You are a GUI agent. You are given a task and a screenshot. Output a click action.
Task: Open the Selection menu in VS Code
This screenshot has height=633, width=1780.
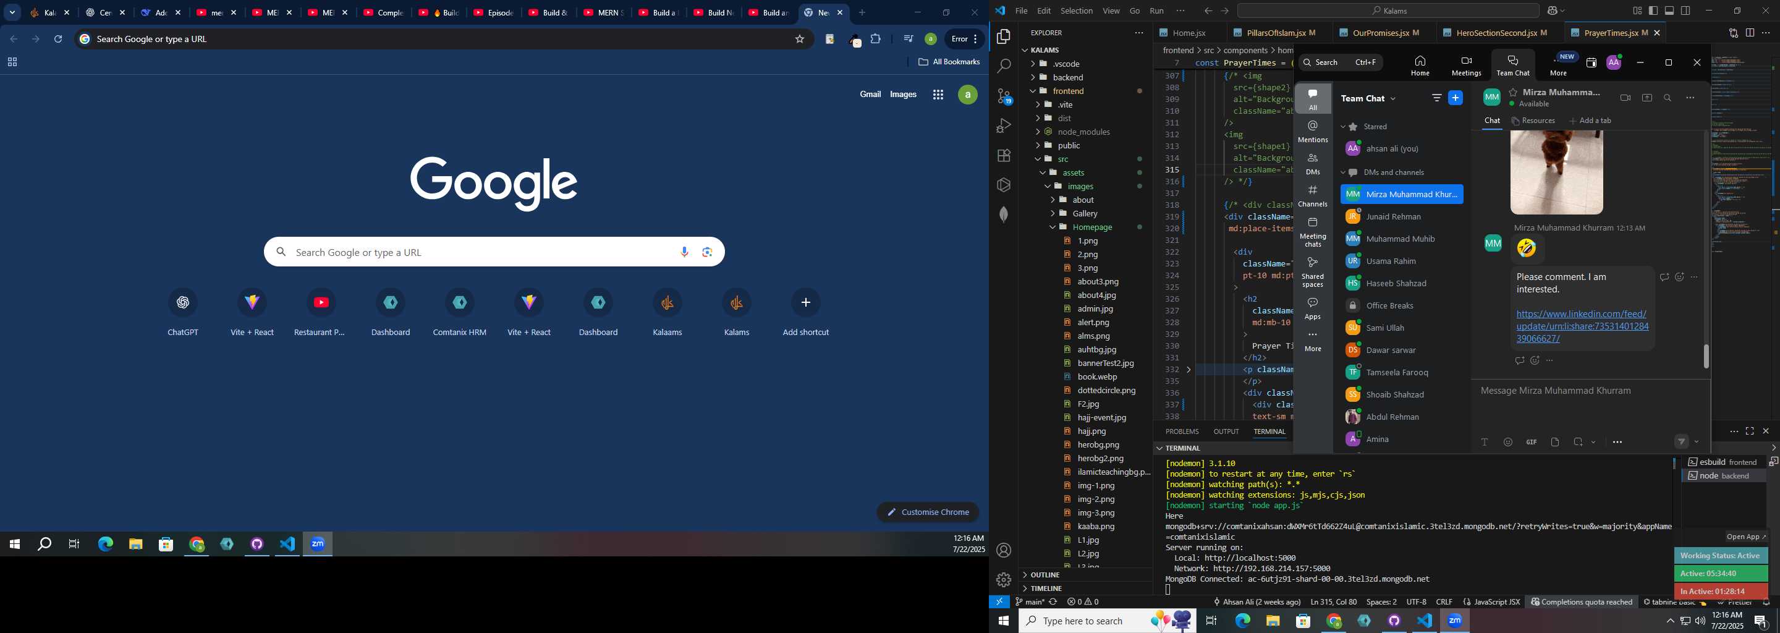pos(1077,11)
